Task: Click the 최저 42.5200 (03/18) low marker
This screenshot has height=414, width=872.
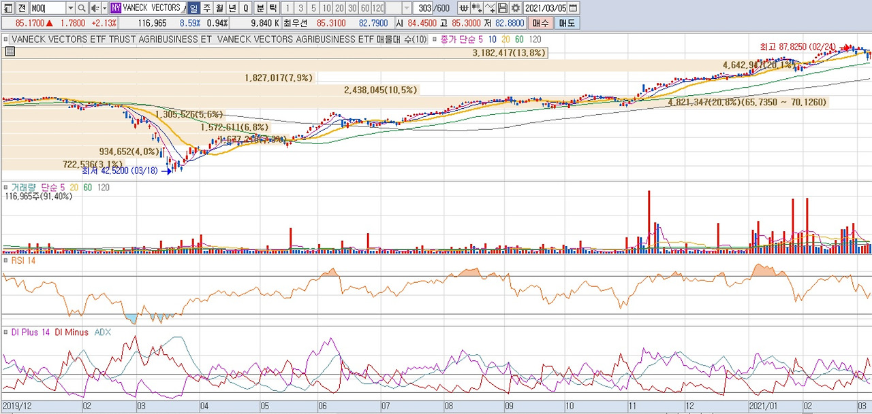Action: 119,171
